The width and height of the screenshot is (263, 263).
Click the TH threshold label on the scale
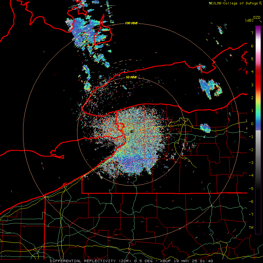tap(251, 228)
